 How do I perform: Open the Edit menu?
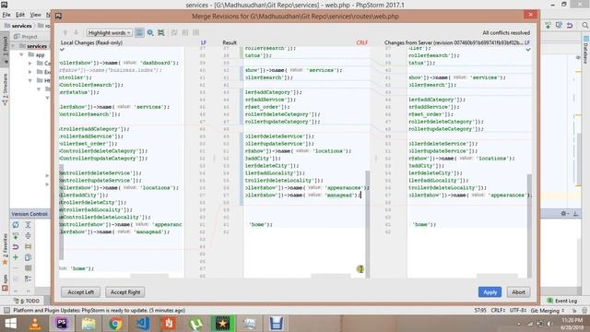(x=20, y=15)
